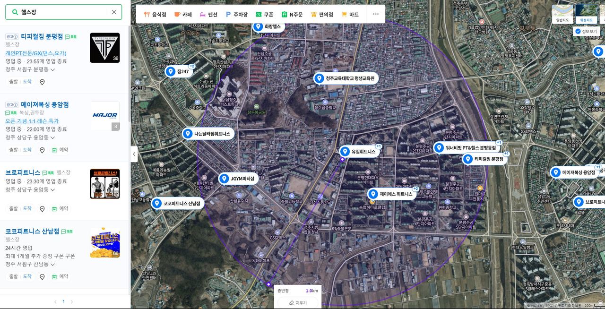605x309 pixels.
Task: Click the green search magnifier icon
Action: [x=15, y=12]
